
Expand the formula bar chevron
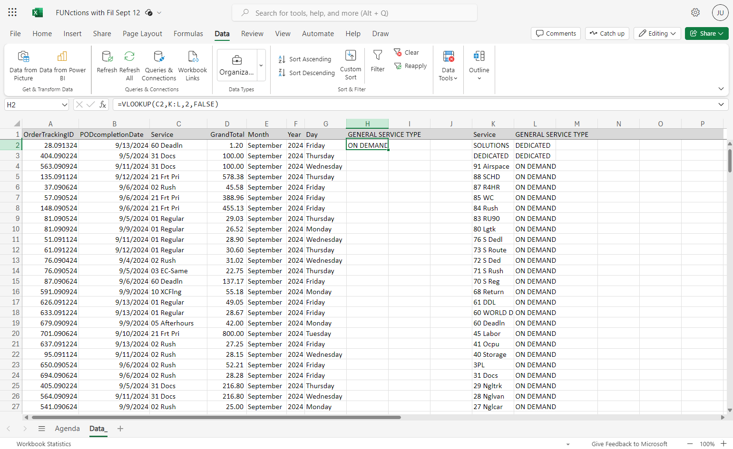coord(721,105)
